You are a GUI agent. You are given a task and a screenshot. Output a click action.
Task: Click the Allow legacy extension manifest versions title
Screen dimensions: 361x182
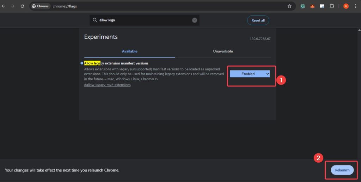[116, 63]
